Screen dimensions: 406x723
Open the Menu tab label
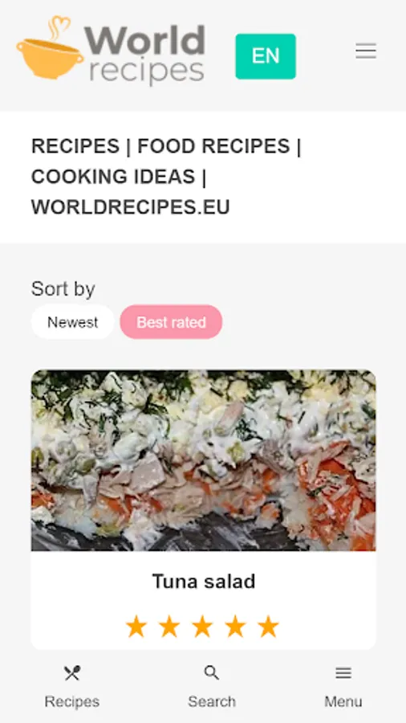pyautogui.click(x=343, y=701)
